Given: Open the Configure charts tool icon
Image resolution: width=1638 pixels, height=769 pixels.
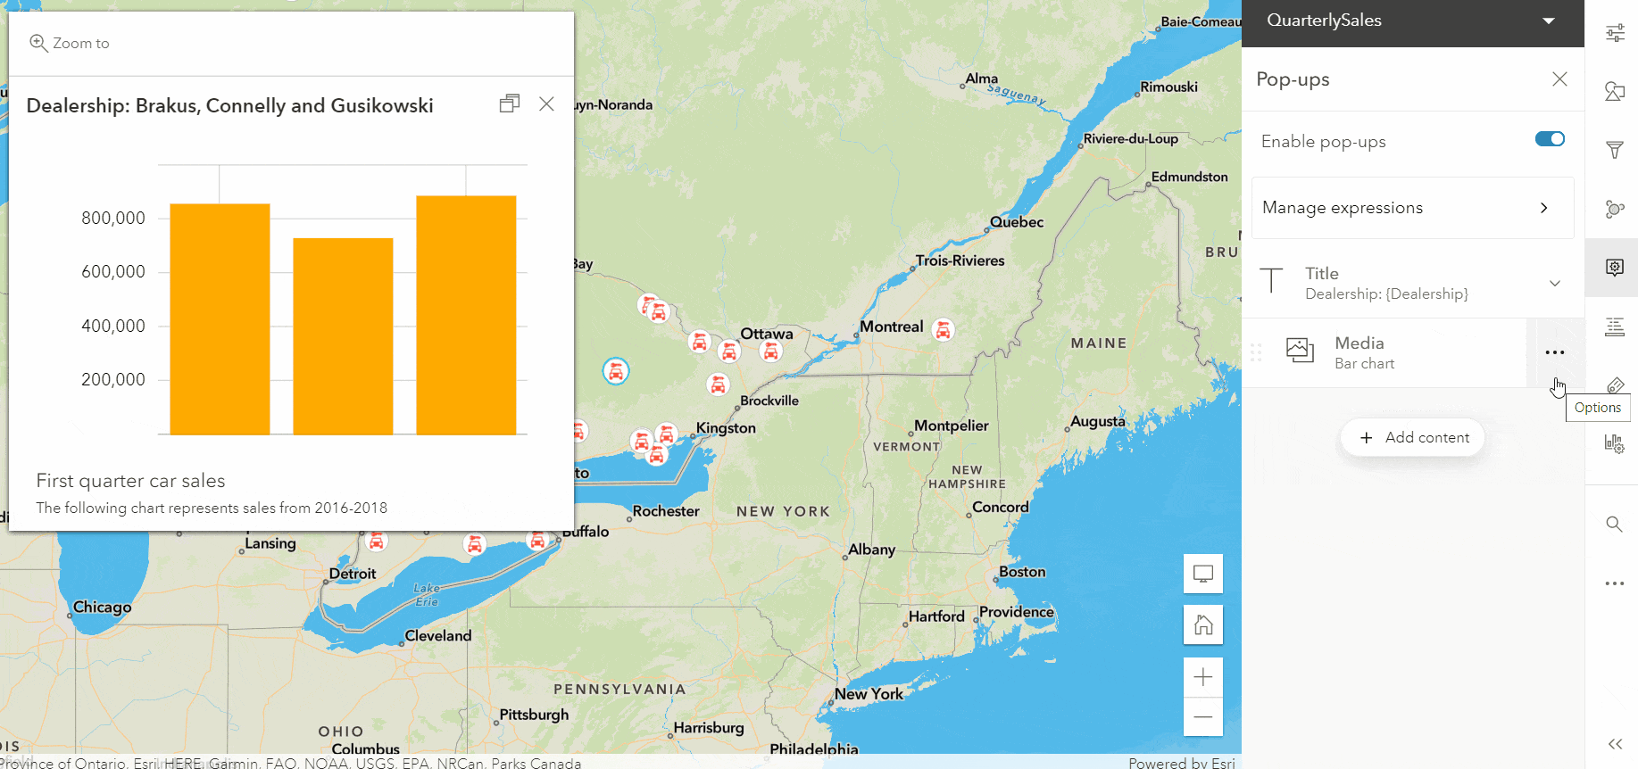Looking at the screenshot, I should 1615,443.
